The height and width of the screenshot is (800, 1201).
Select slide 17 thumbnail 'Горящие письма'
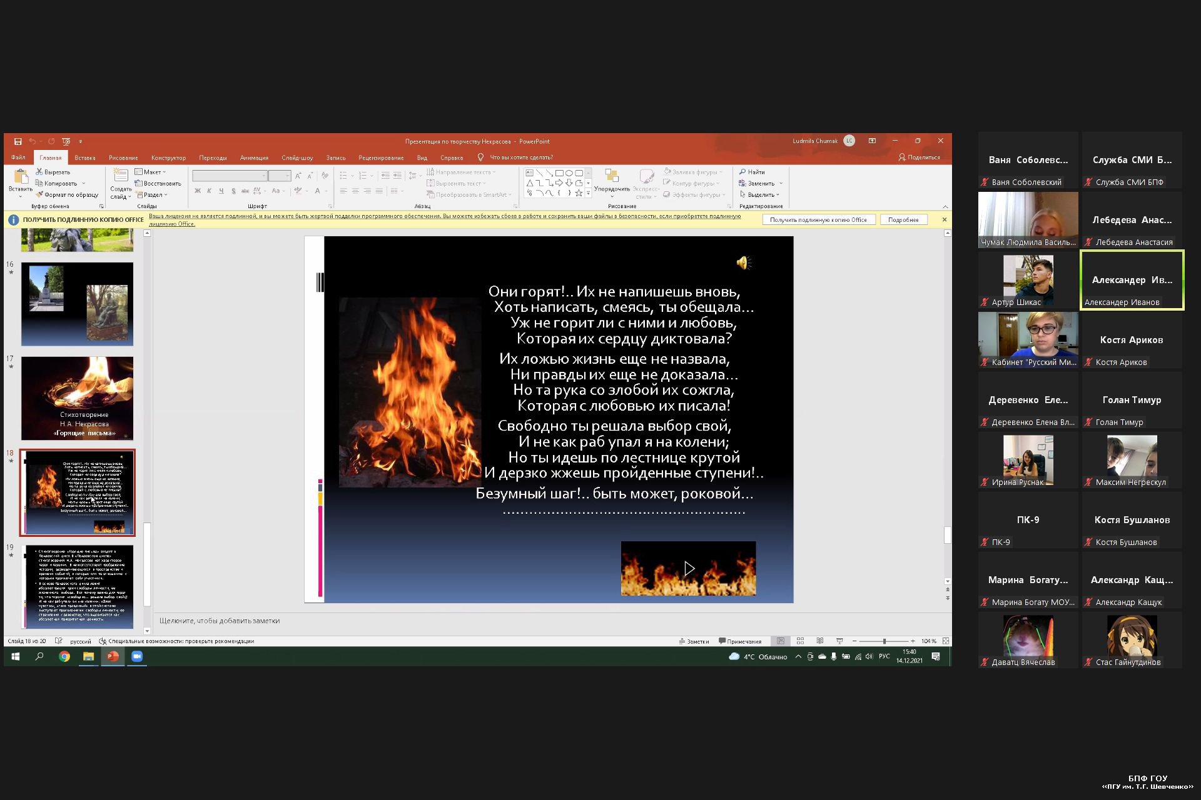click(x=77, y=398)
